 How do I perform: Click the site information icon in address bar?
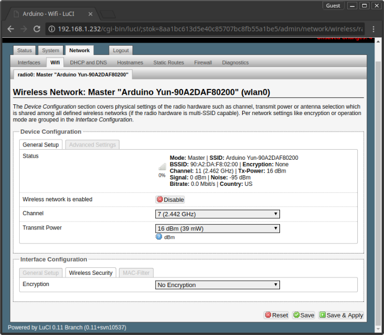click(51, 29)
